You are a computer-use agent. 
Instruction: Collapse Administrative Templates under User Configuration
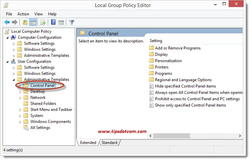point(14,80)
